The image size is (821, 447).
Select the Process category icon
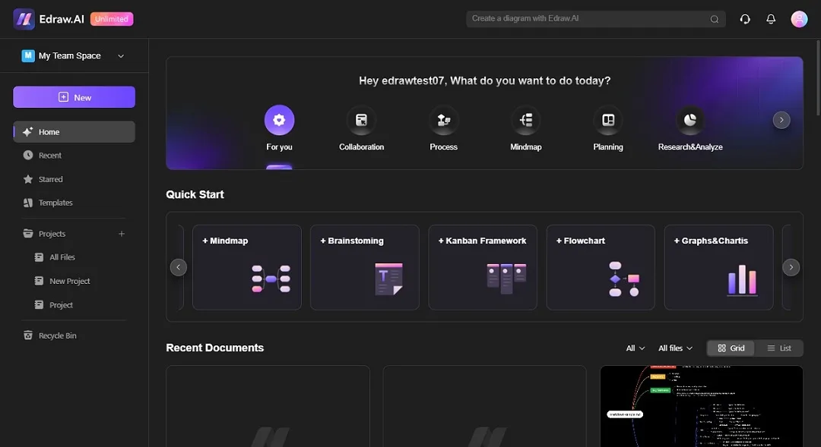pyautogui.click(x=443, y=120)
